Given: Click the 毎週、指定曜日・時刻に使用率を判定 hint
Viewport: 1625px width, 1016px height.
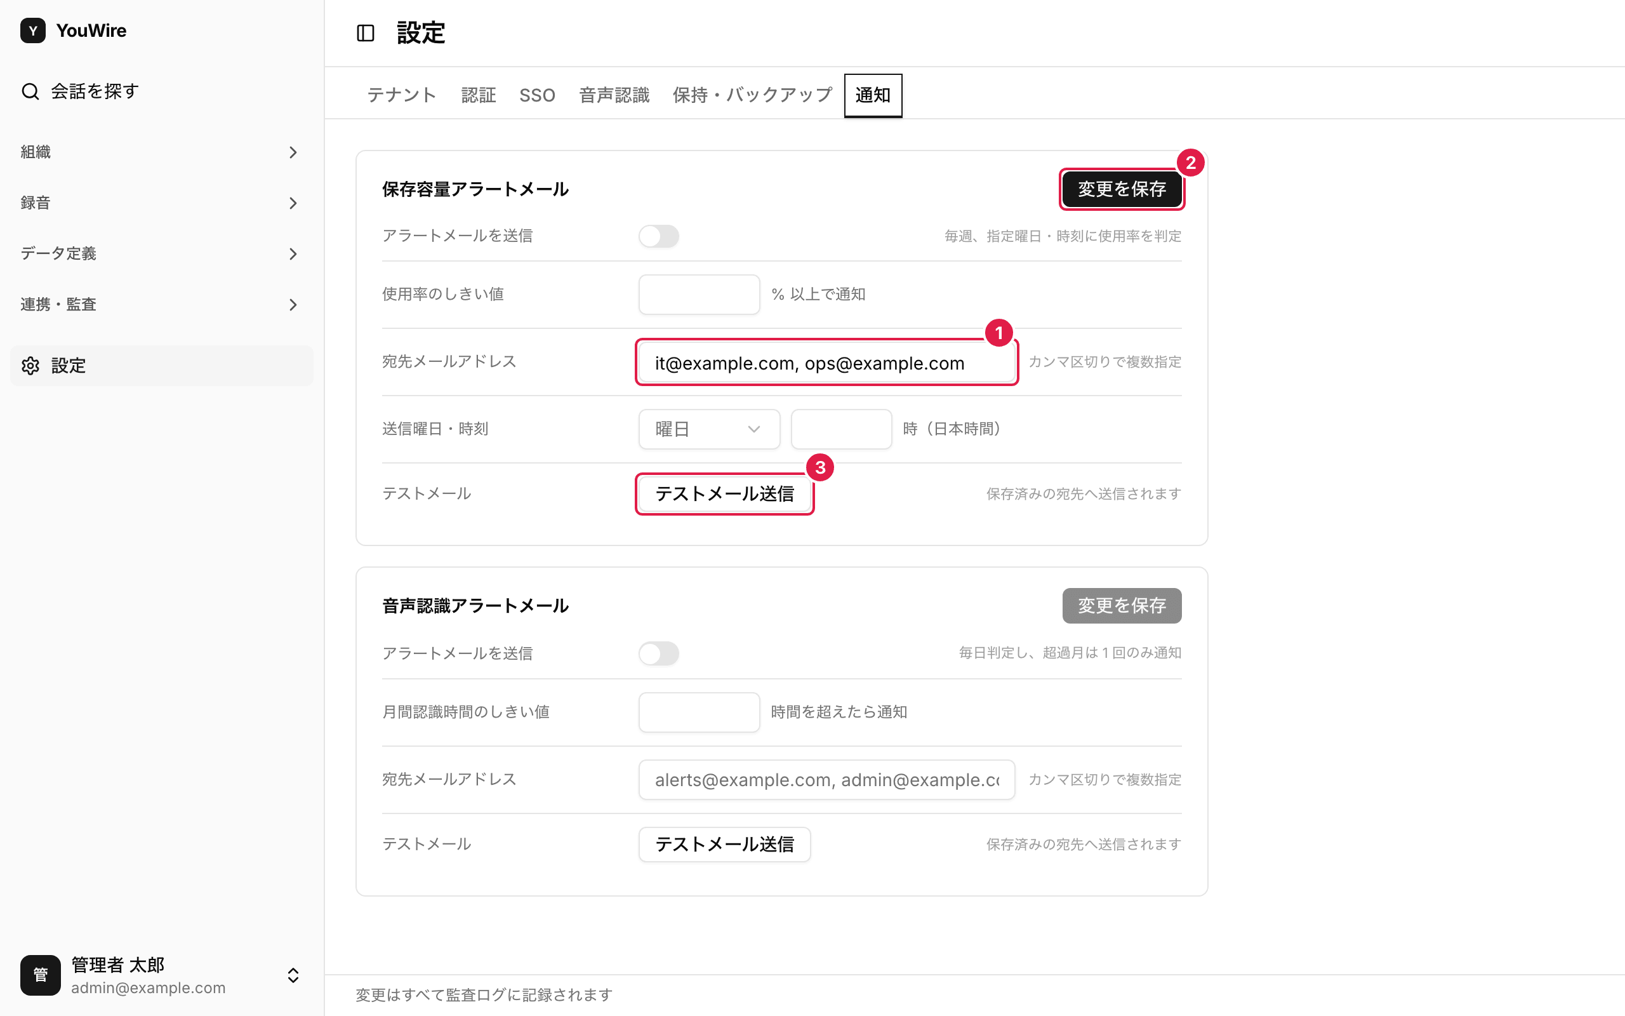Looking at the screenshot, I should coord(1063,236).
